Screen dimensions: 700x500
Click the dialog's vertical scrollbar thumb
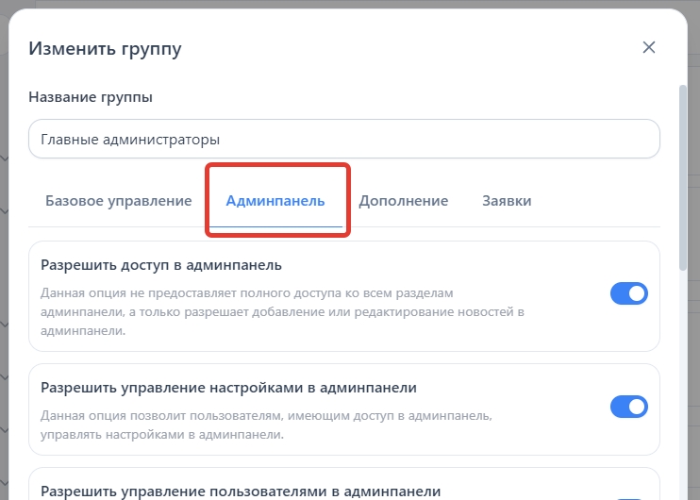click(x=682, y=179)
